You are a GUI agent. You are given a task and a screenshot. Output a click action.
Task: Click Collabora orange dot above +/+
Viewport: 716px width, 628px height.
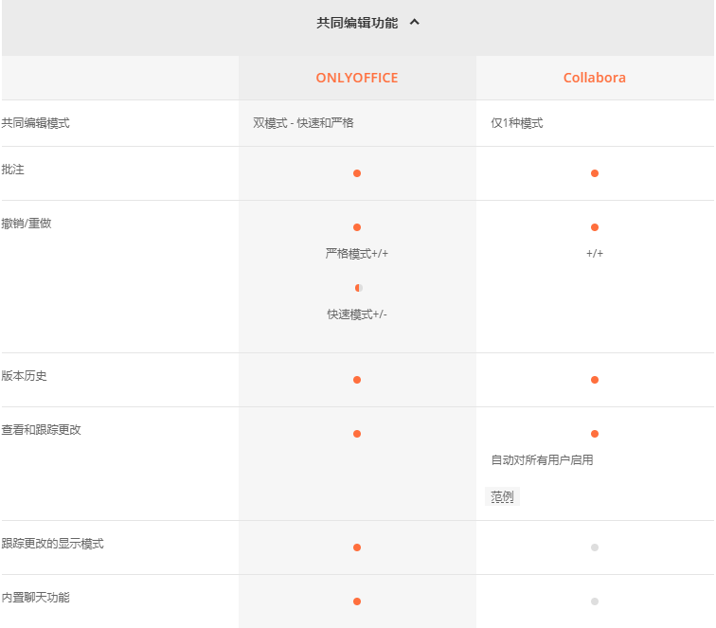tap(595, 227)
